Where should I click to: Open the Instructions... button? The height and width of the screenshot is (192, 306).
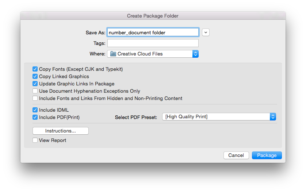(x=61, y=131)
